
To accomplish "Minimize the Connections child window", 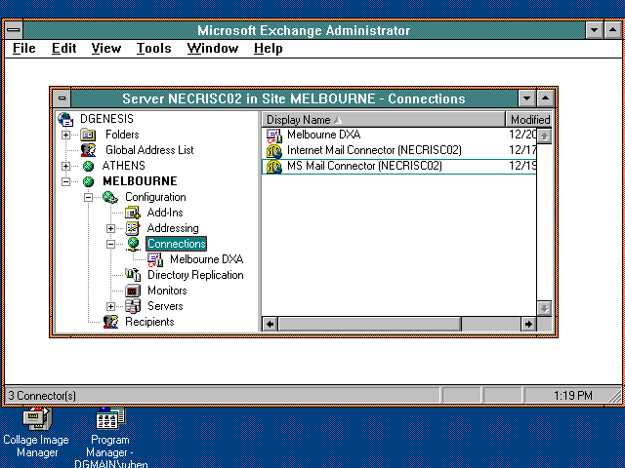I will coord(526,97).
